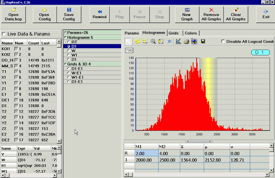Check Disable All Logical Conditions box
Viewport: 275px width, 178px height.
click(223, 41)
